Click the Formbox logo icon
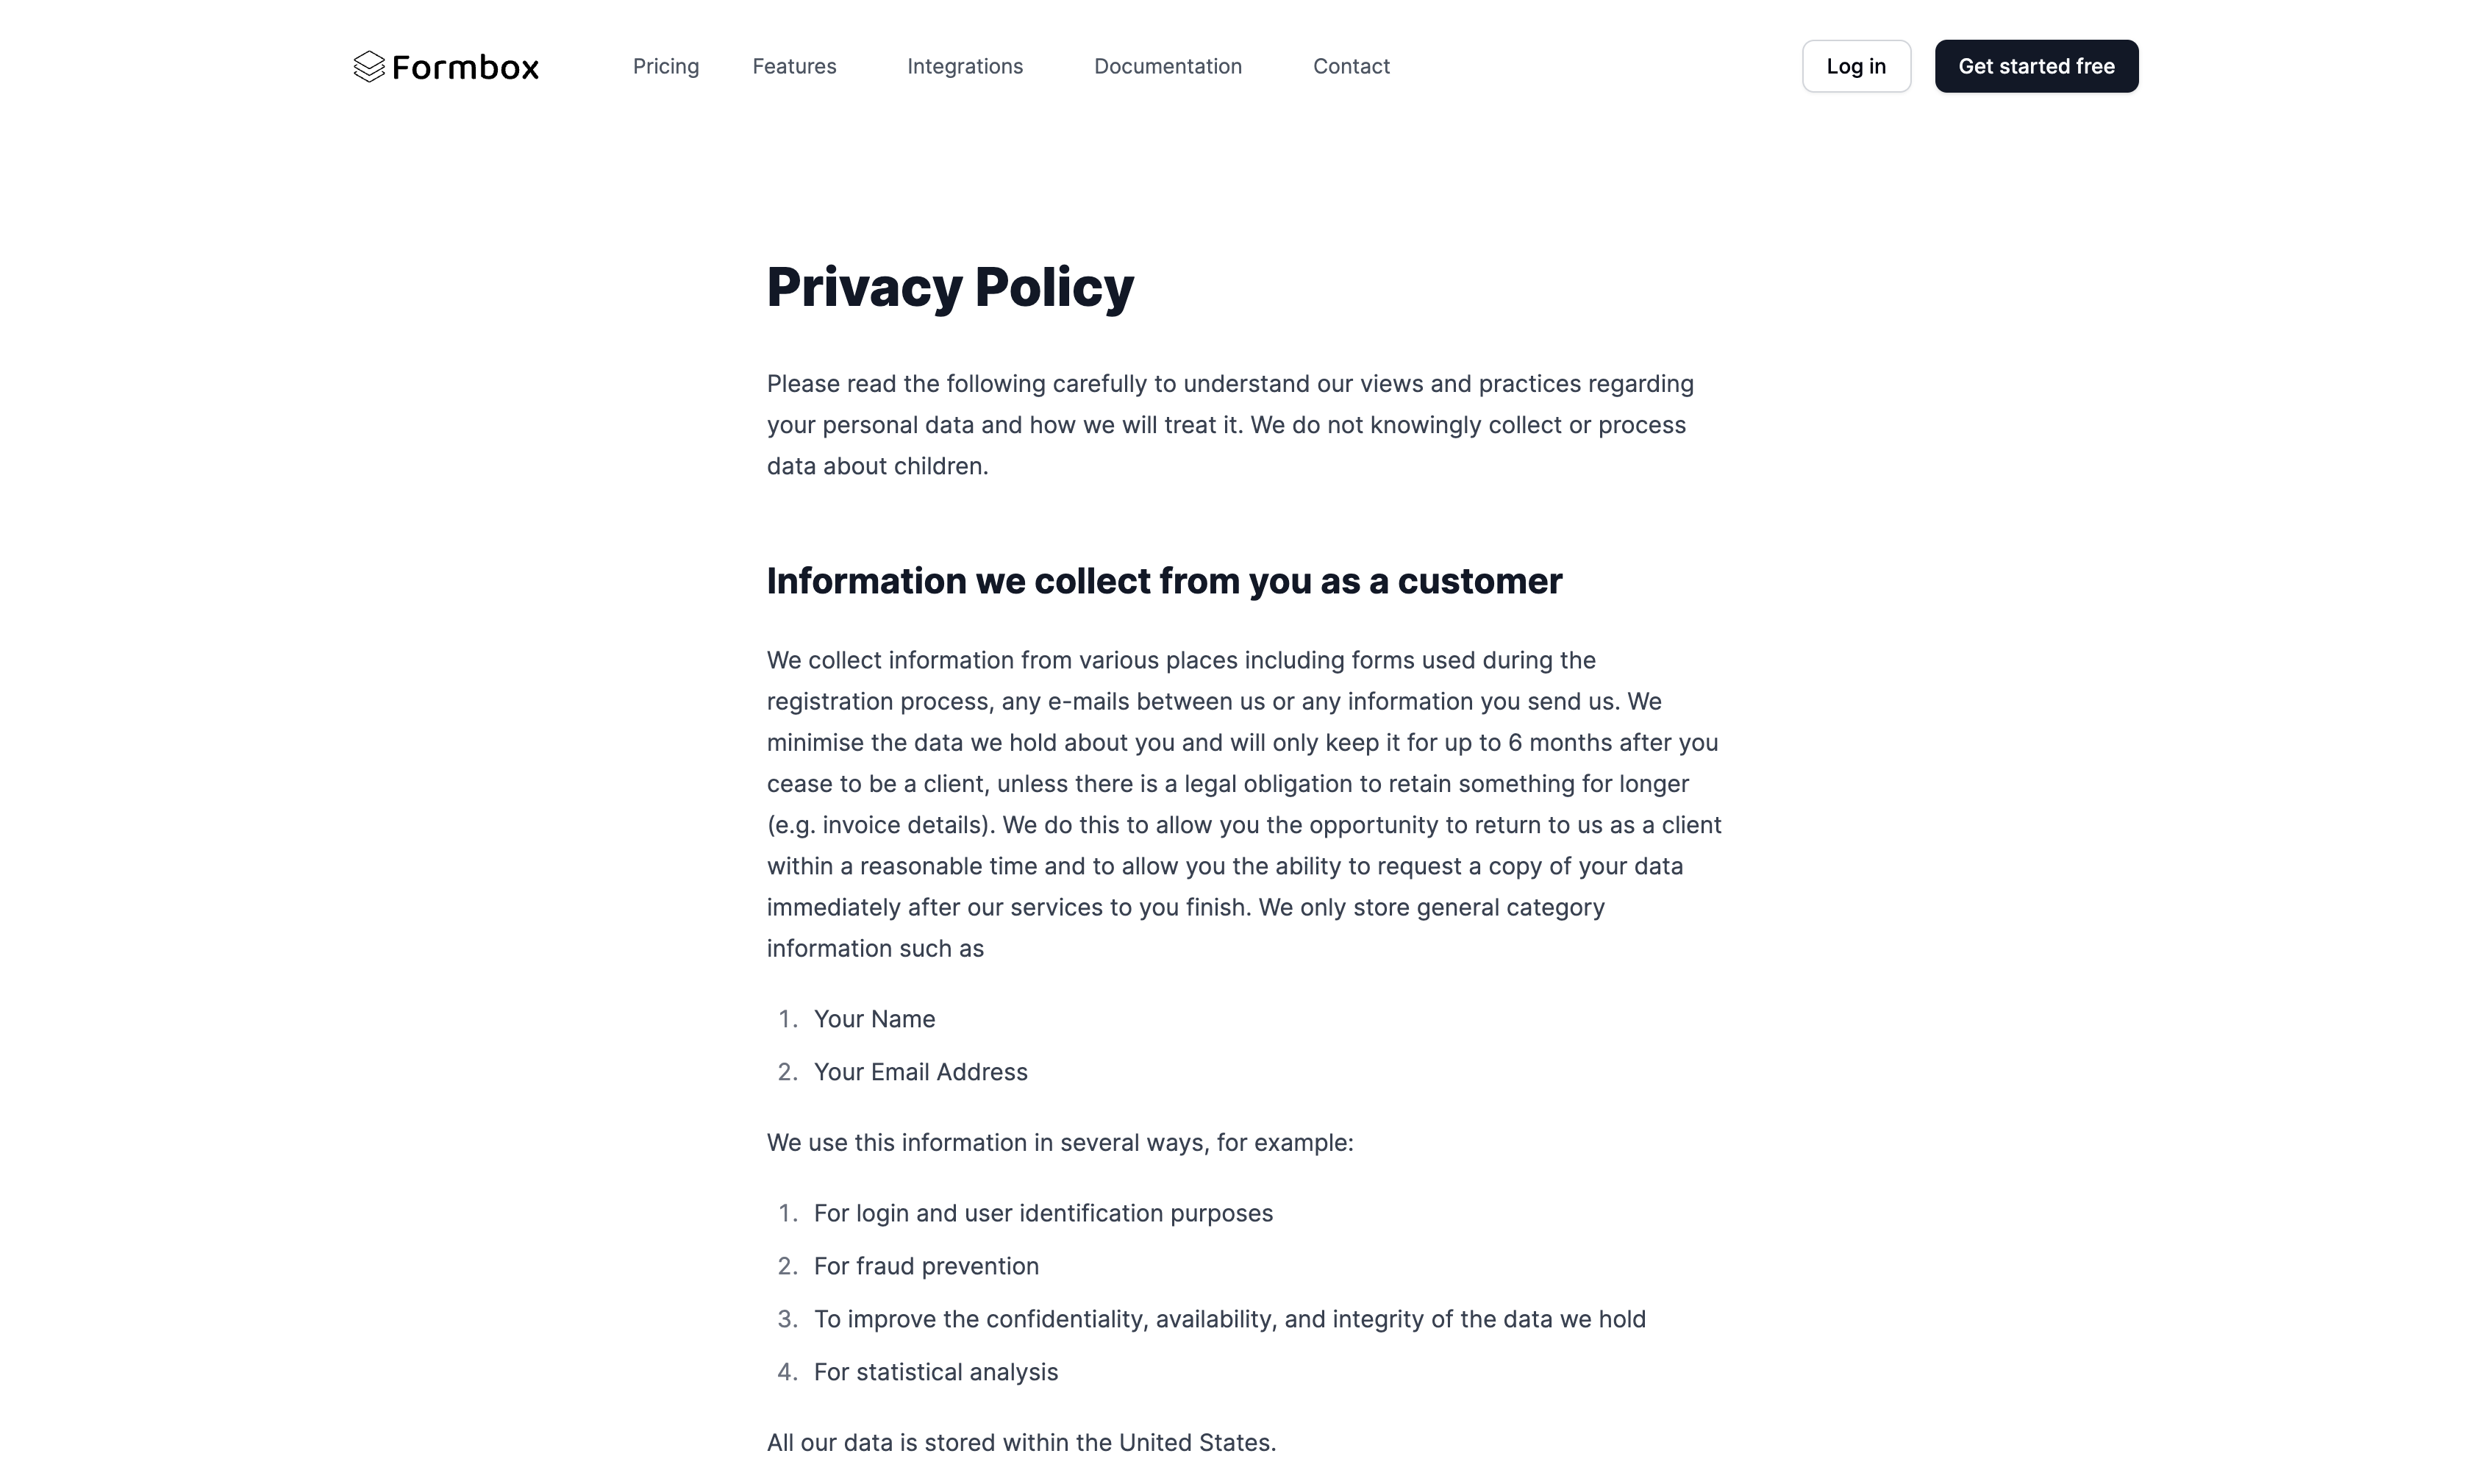Image resolution: width=2492 pixels, height=1484 pixels. click(x=369, y=66)
